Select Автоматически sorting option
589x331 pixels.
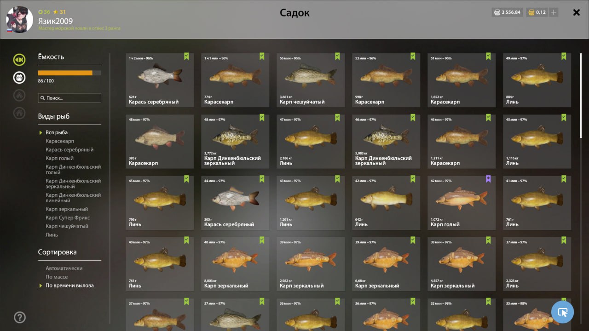(64, 268)
